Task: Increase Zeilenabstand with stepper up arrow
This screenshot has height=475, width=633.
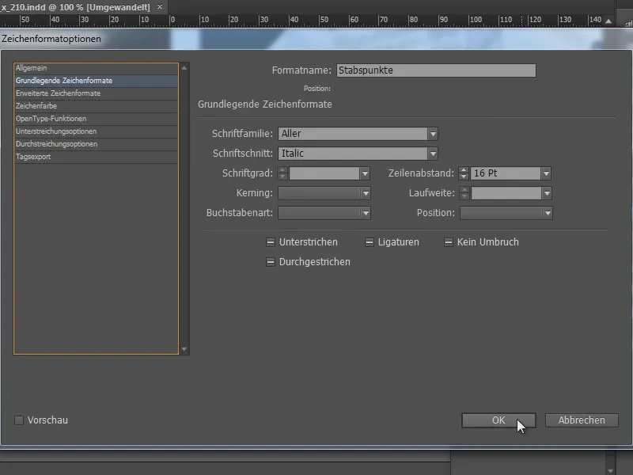Action: click(x=464, y=170)
